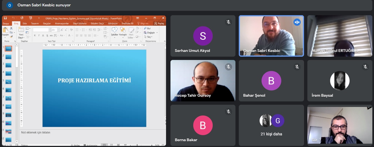Select slide 9 thumbnail in slide panel

[8, 114]
